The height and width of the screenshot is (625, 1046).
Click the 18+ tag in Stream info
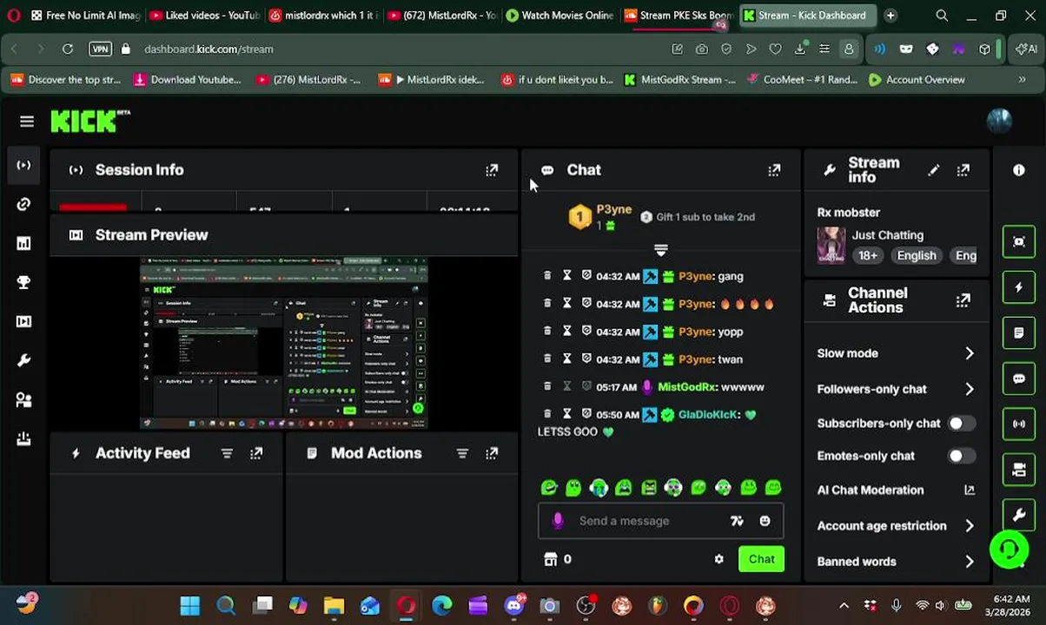tap(868, 256)
